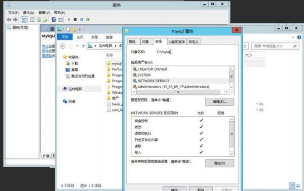304x191 pixels.
Task: Click 暂停 link for the MySQL service
Action: coord(45,51)
